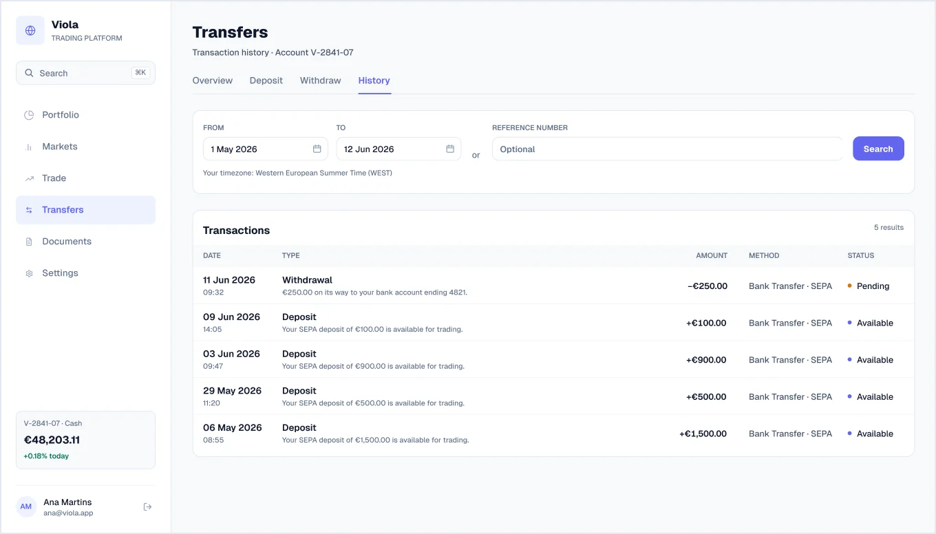Click the From date field showing 1 May 2026
Viewport: 936px width, 534px height.
pos(265,149)
